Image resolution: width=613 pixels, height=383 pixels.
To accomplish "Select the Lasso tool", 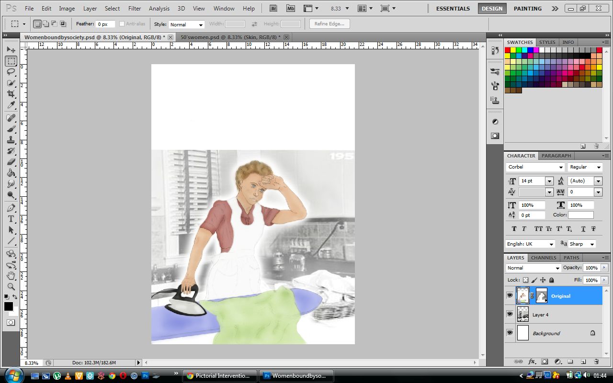I will [11, 72].
